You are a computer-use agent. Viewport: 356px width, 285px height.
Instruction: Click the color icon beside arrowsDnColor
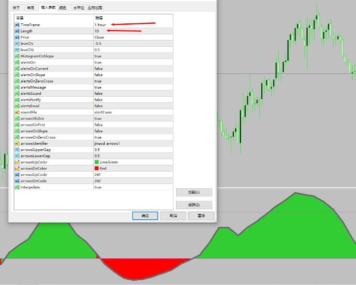(17, 168)
